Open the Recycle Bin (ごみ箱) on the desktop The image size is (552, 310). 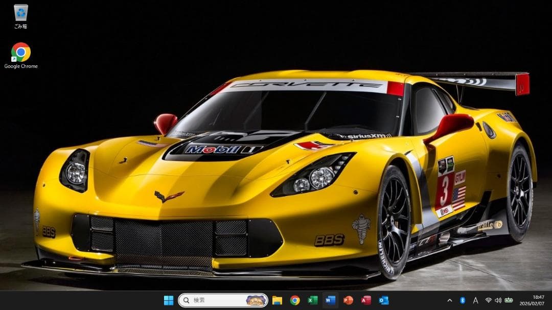point(20,14)
